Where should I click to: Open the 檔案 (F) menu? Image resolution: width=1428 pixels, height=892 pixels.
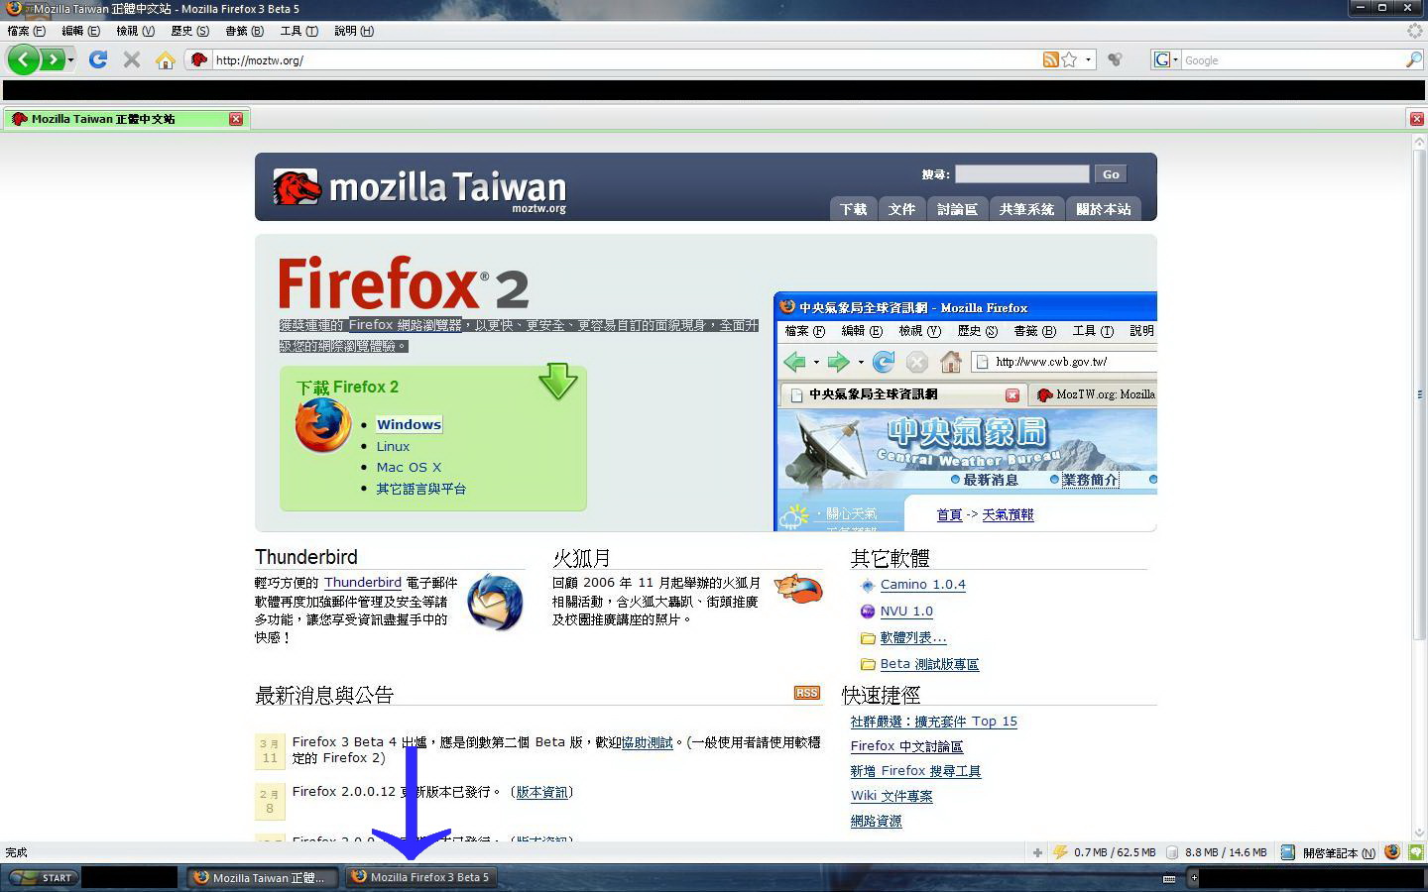(27, 31)
